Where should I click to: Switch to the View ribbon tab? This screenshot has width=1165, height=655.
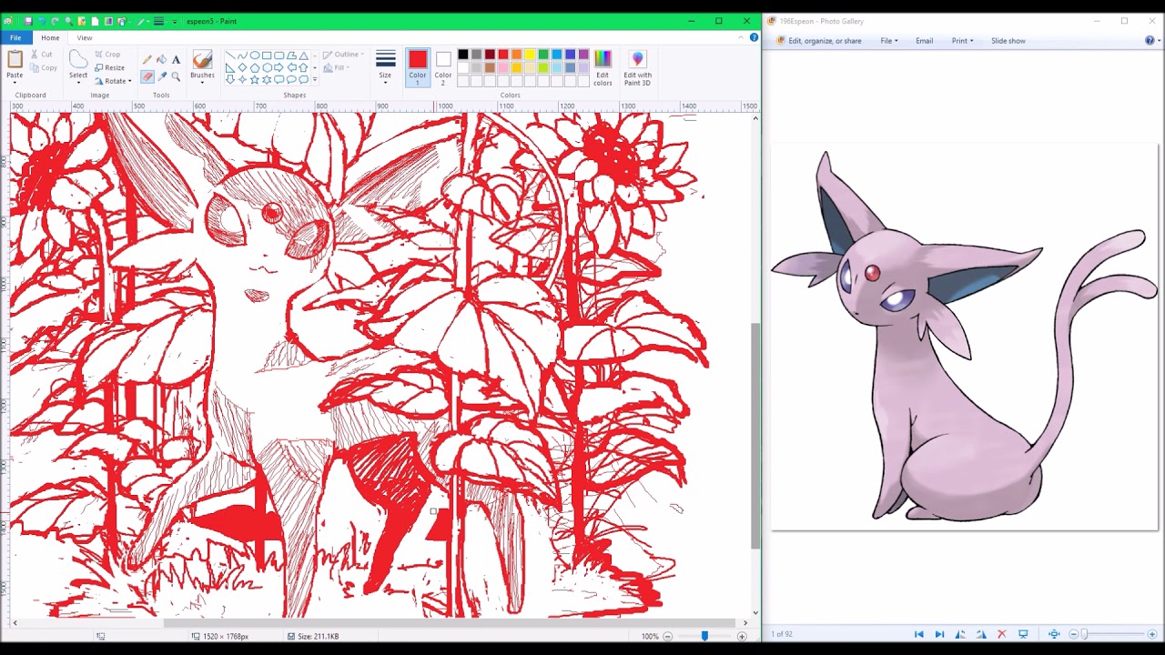(84, 37)
